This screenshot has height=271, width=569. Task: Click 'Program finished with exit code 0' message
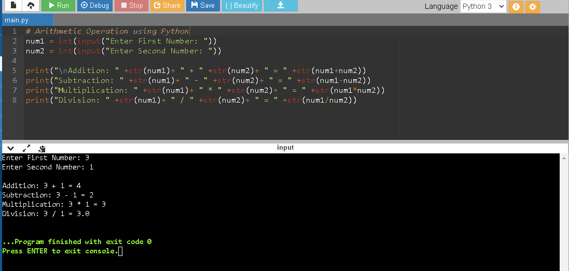(77, 241)
